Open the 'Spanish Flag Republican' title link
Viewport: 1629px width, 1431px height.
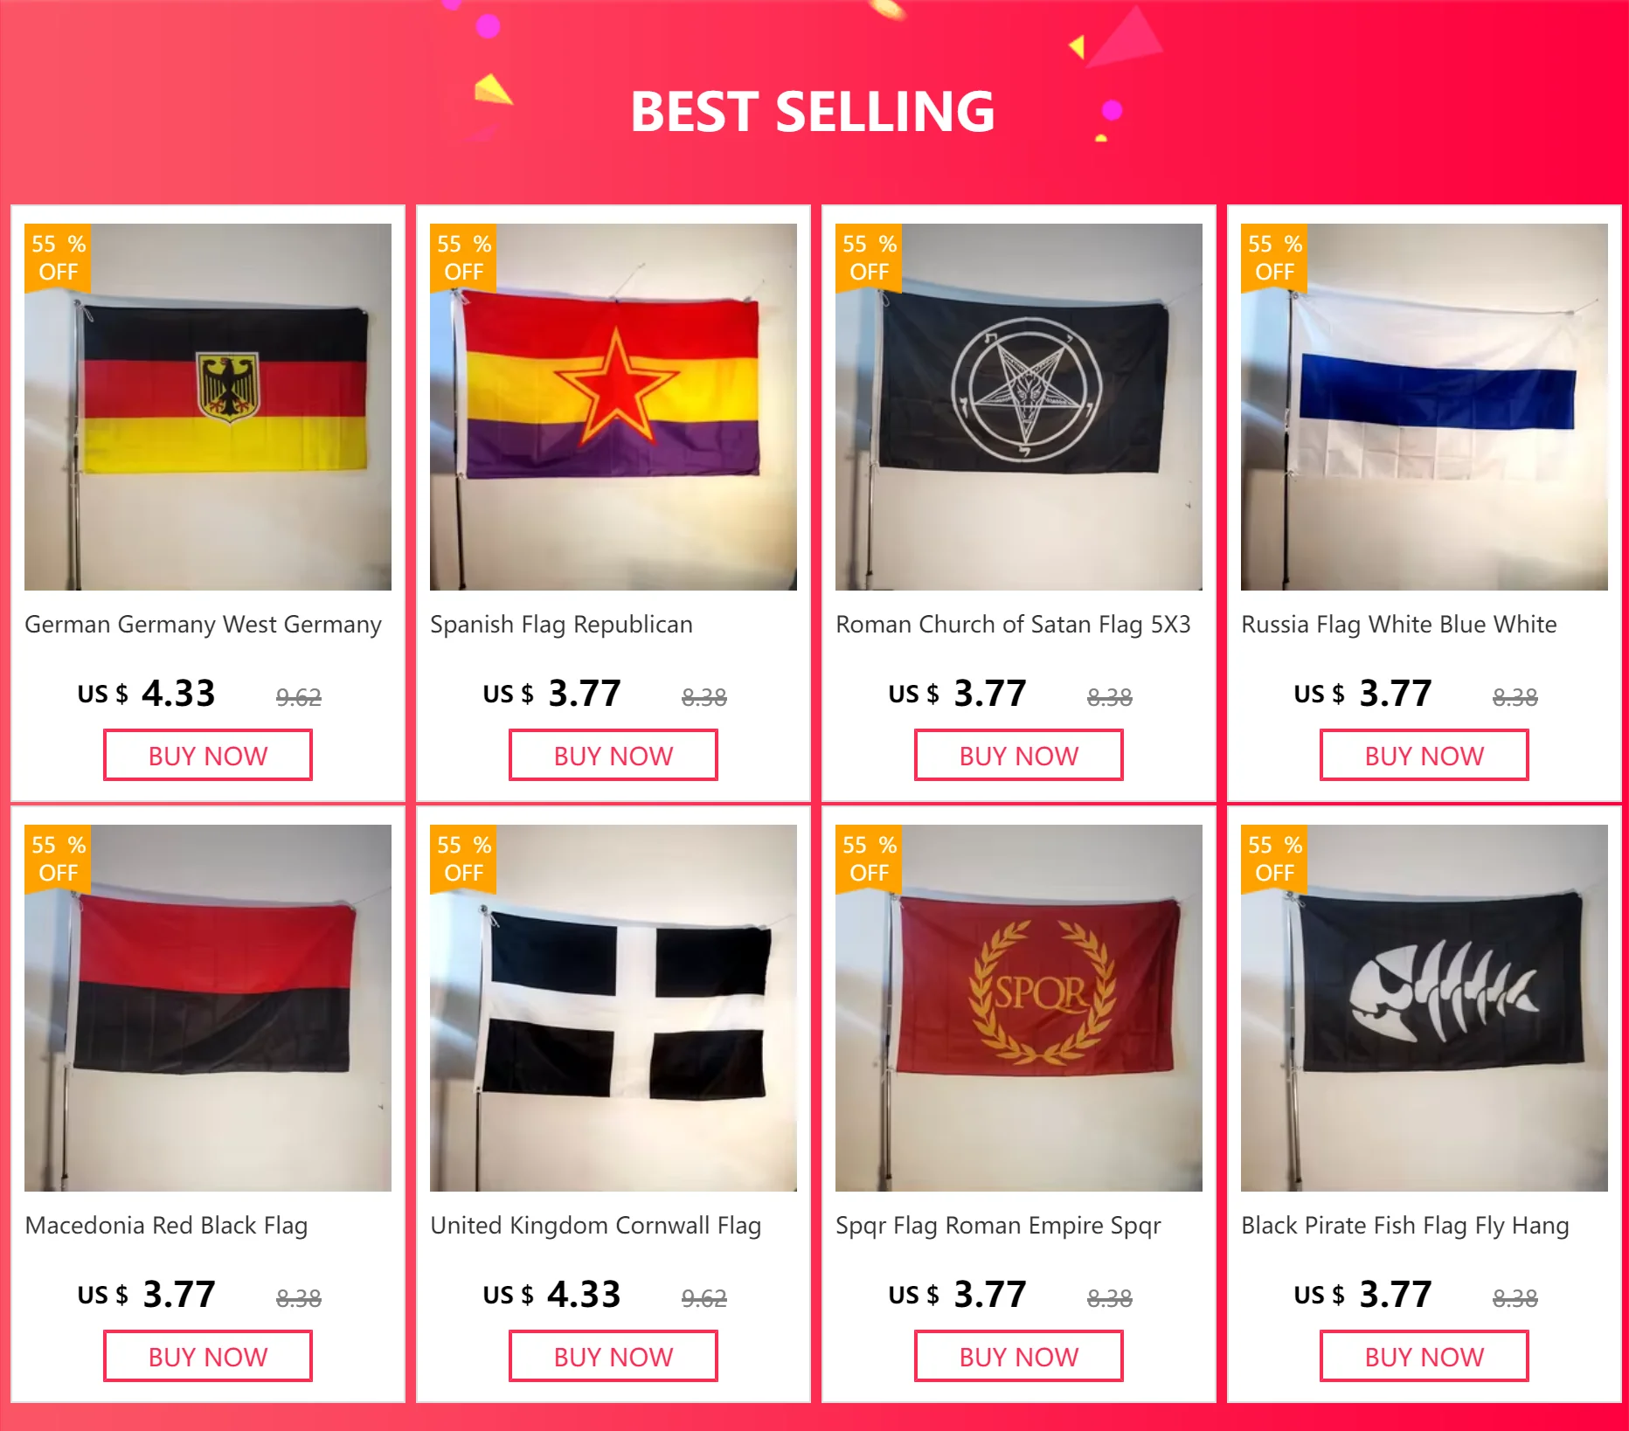(x=561, y=625)
